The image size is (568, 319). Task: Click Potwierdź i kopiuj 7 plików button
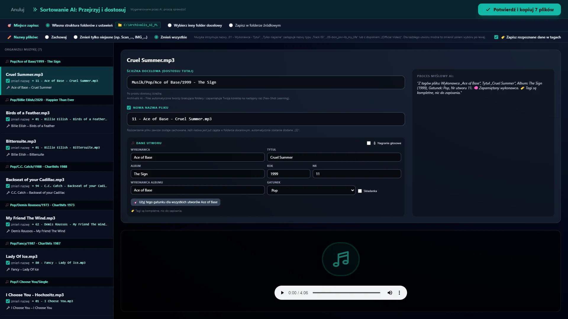(x=519, y=9)
